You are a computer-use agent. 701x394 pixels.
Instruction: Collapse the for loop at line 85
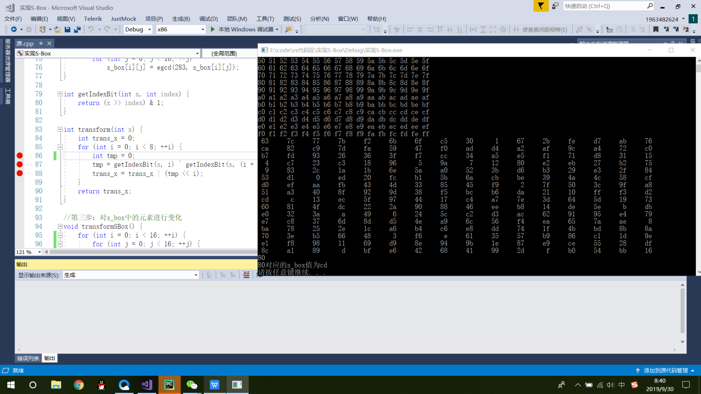click(x=60, y=147)
